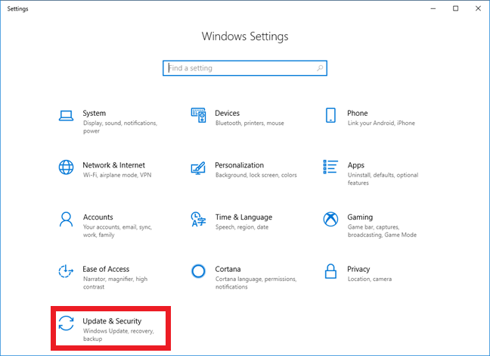The height and width of the screenshot is (356, 490).
Task: Minimize the Settings window
Action: [x=433, y=8]
